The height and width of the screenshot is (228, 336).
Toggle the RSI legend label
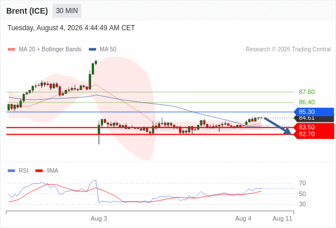tap(23, 171)
